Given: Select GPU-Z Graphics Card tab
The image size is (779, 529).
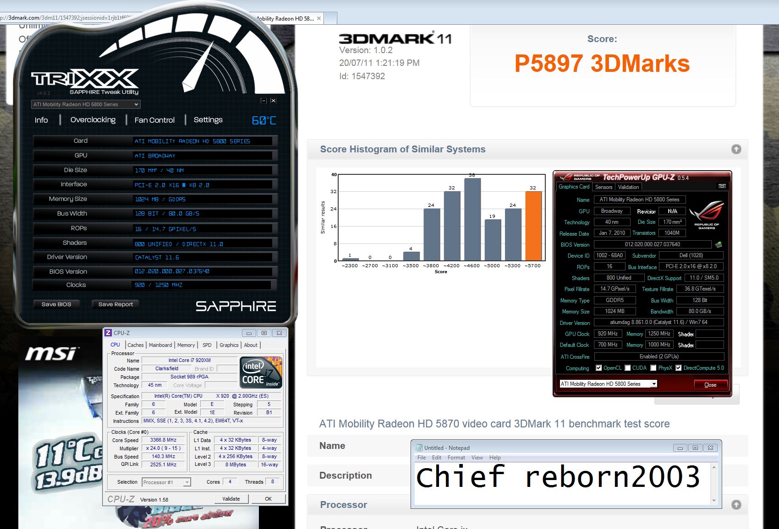Looking at the screenshot, I should (x=574, y=187).
